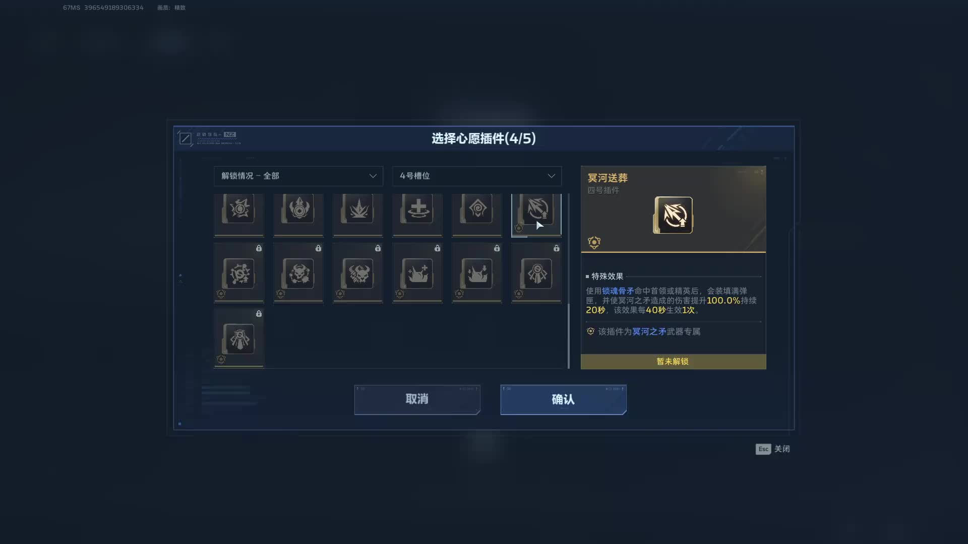Viewport: 968px width, 544px height.
Task: Select the locked plugin in the last row
Action: click(239, 338)
